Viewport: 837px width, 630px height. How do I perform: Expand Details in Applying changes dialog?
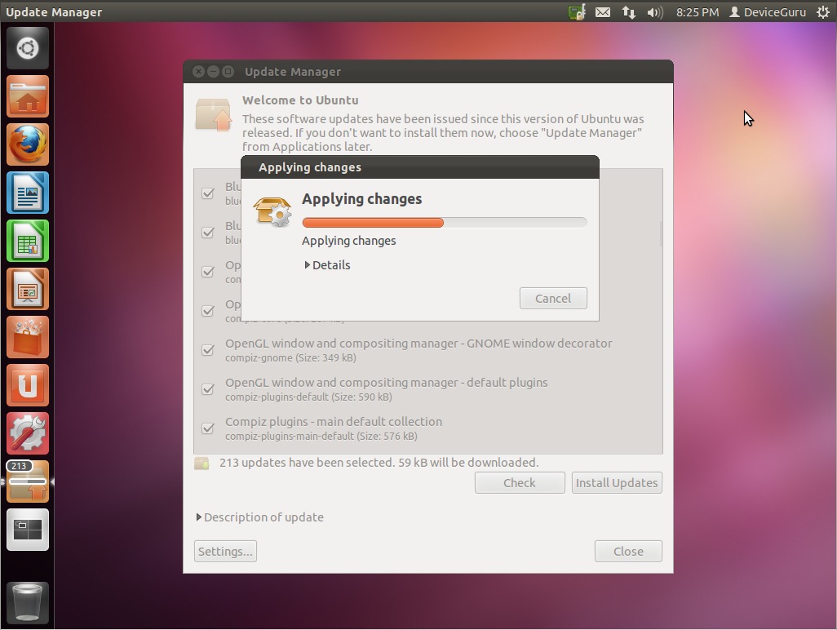click(x=327, y=265)
